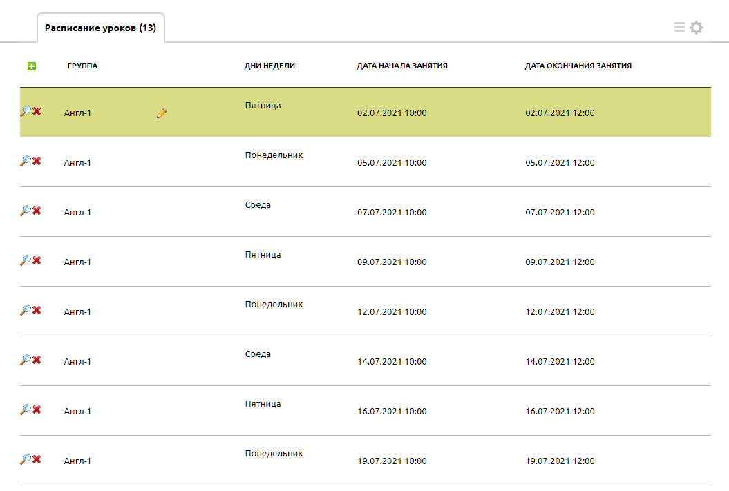
Task: Sort by the Дни недели column header
Action: click(x=269, y=66)
